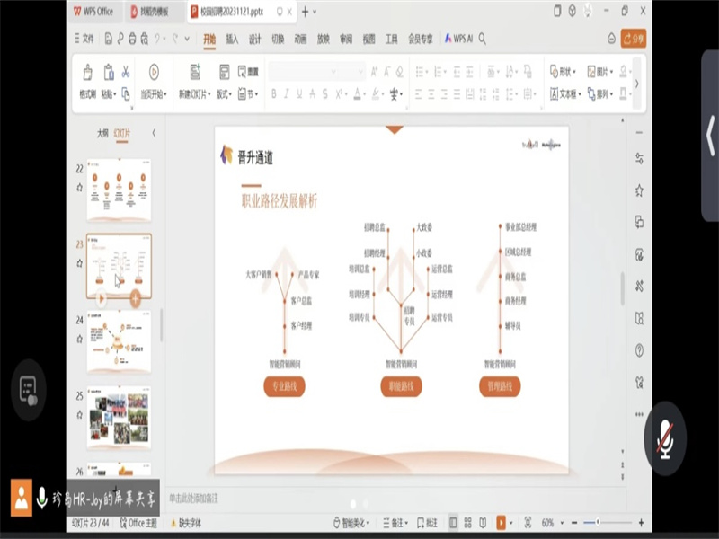This screenshot has height=539, width=719.
Task: Switch to the 大纲 outline tab
Action: pos(102,132)
